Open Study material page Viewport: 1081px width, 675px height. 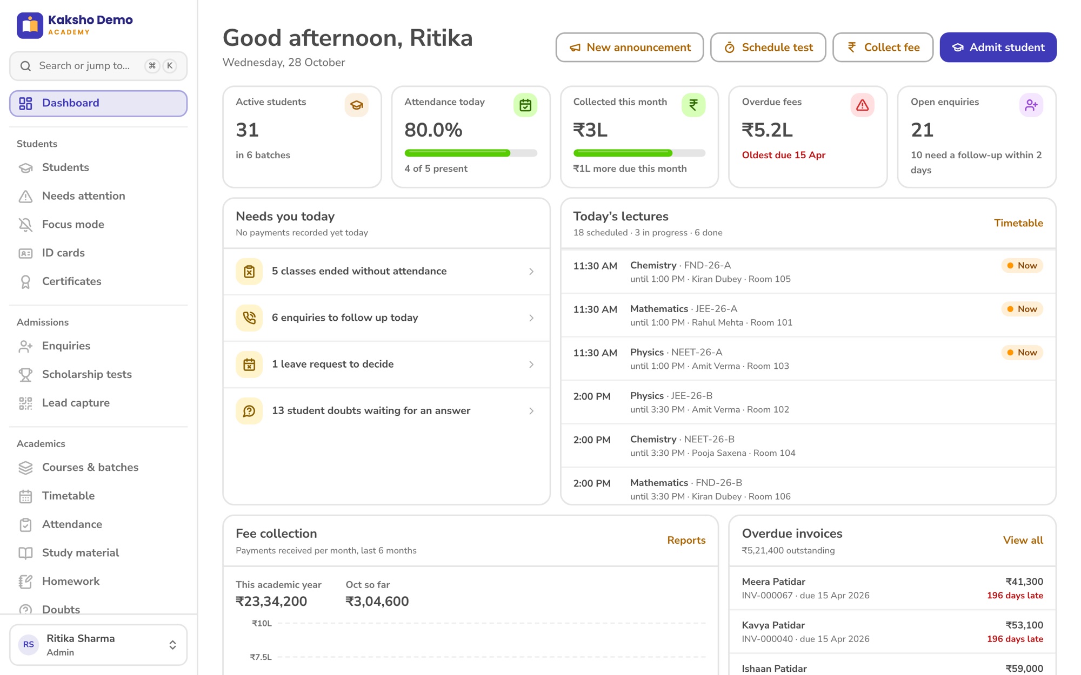[98, 553]
